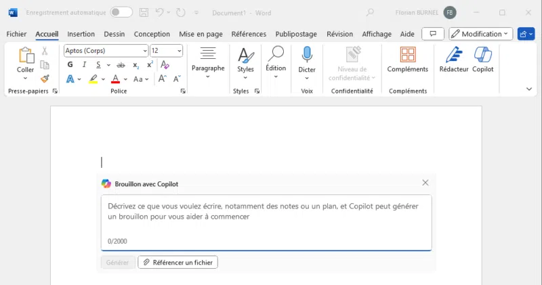Image resolution: width=542 pixels, height=285 pixels.
Task: Toggle Enregistrement automatique switch
Action: coord(121,12)
